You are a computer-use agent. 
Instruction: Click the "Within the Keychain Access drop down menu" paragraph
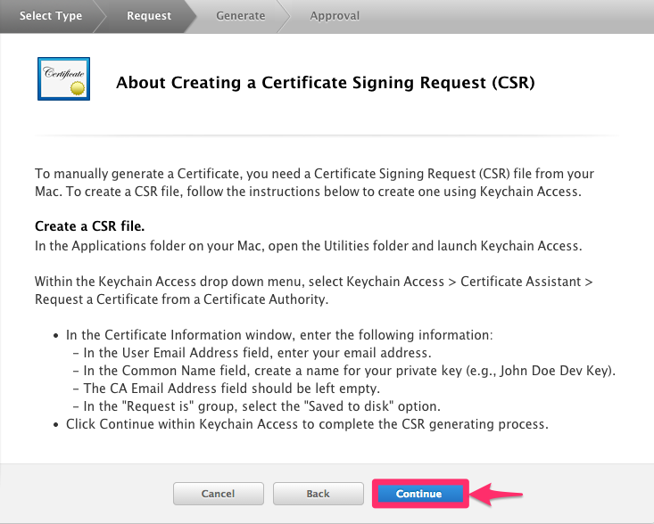314,290
